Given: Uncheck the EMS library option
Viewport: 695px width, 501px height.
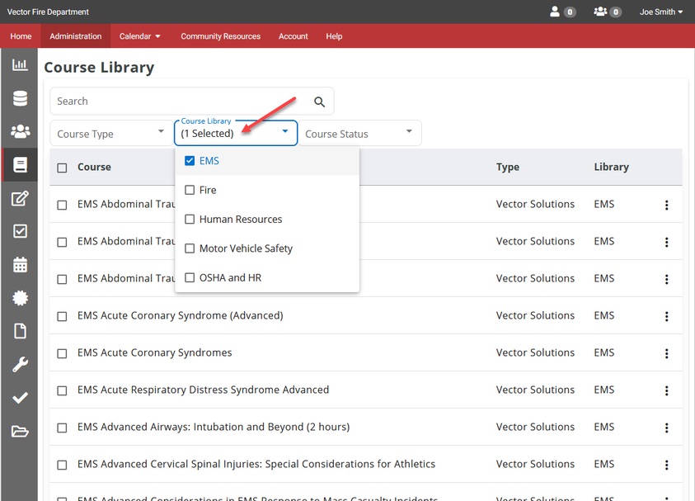Looking at the screenshot, I should pyautogui.click(x=189, y=160).
